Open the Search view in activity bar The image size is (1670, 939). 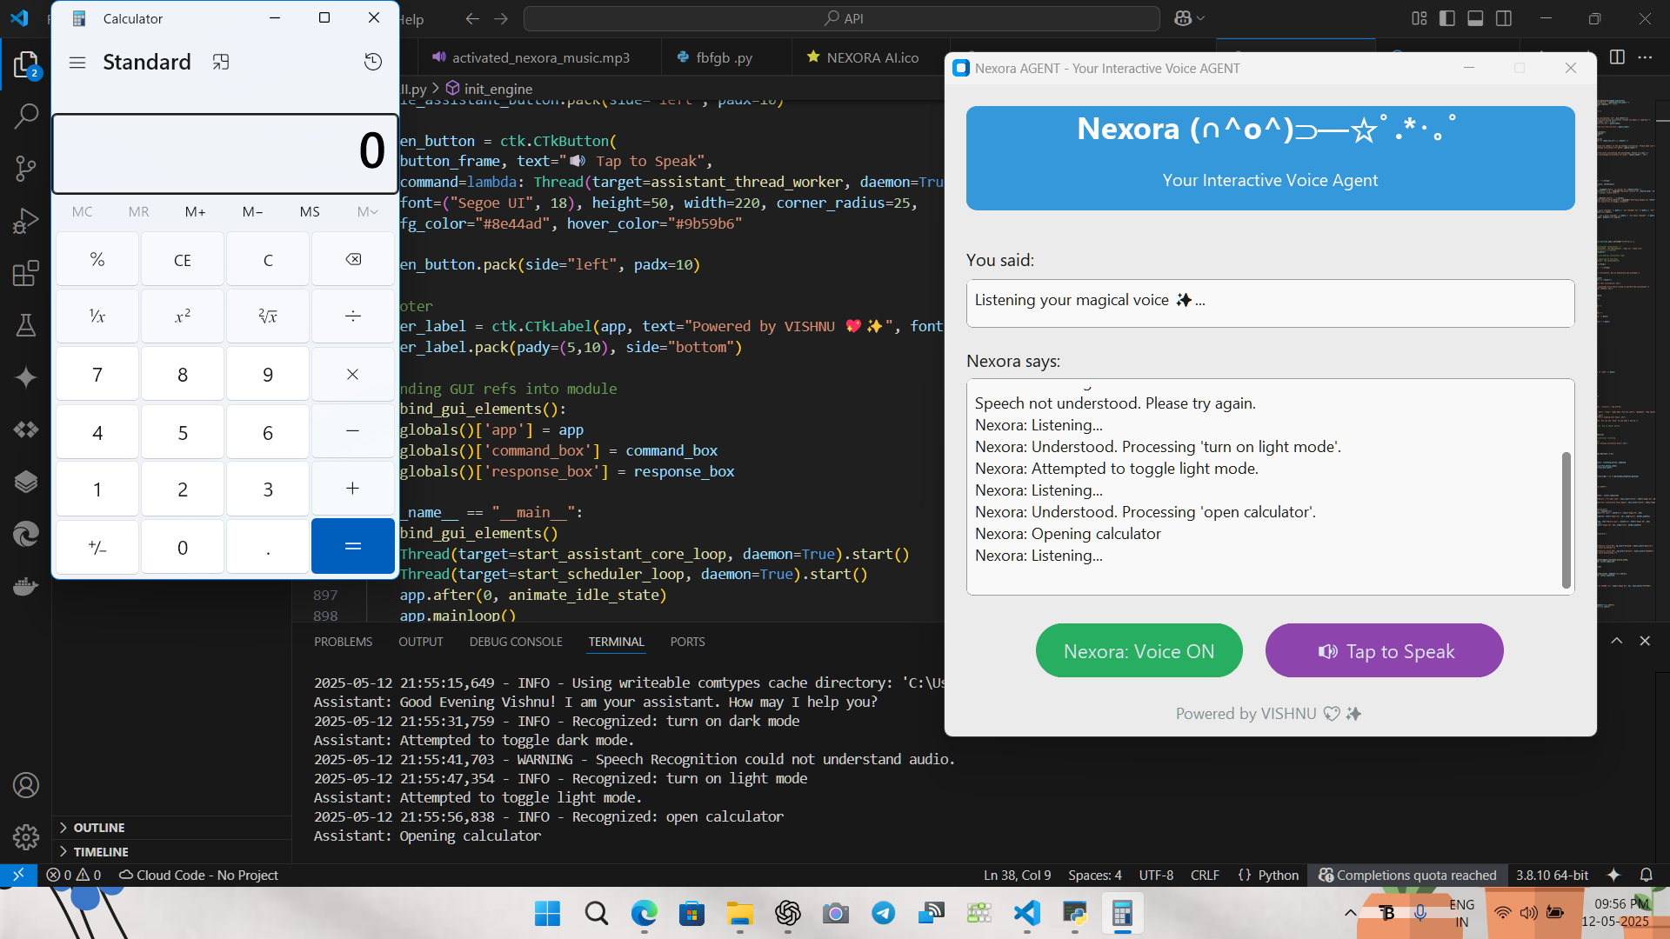click(26, 116)
